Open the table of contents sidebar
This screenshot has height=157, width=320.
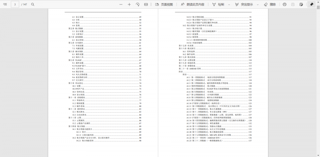(x=5, y=4)
